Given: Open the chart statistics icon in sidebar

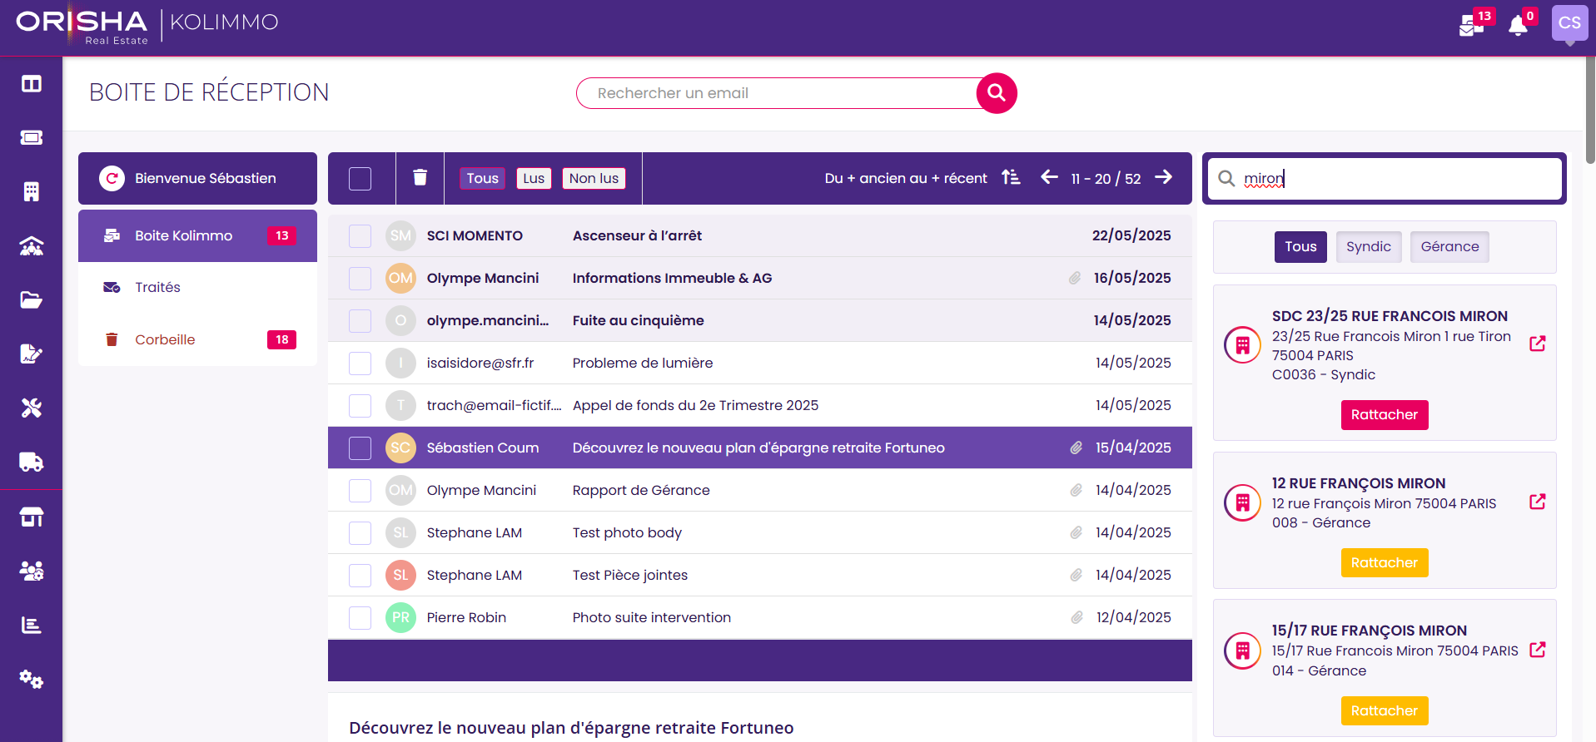Looking at the screenshot, I should pyautogui.click(x=32, y=625).
